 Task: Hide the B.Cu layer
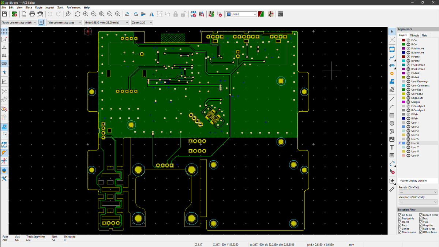coord(408,44)
